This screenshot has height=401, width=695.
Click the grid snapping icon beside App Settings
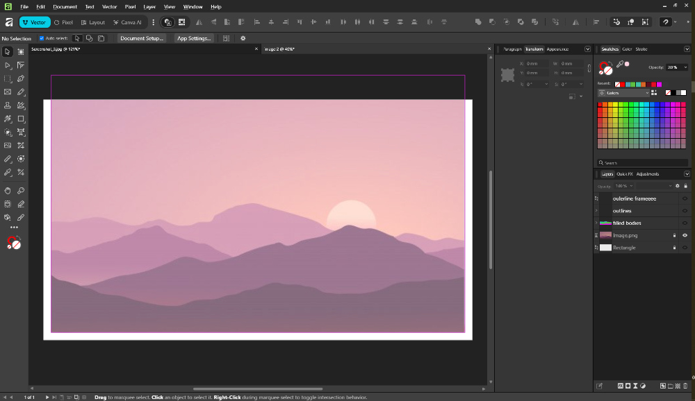(226, 39)
